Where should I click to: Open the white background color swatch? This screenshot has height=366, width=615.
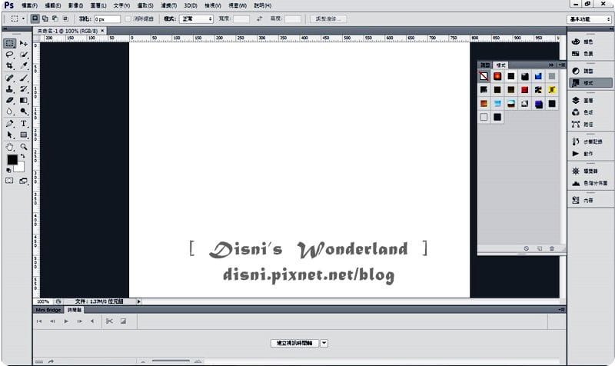20,168
